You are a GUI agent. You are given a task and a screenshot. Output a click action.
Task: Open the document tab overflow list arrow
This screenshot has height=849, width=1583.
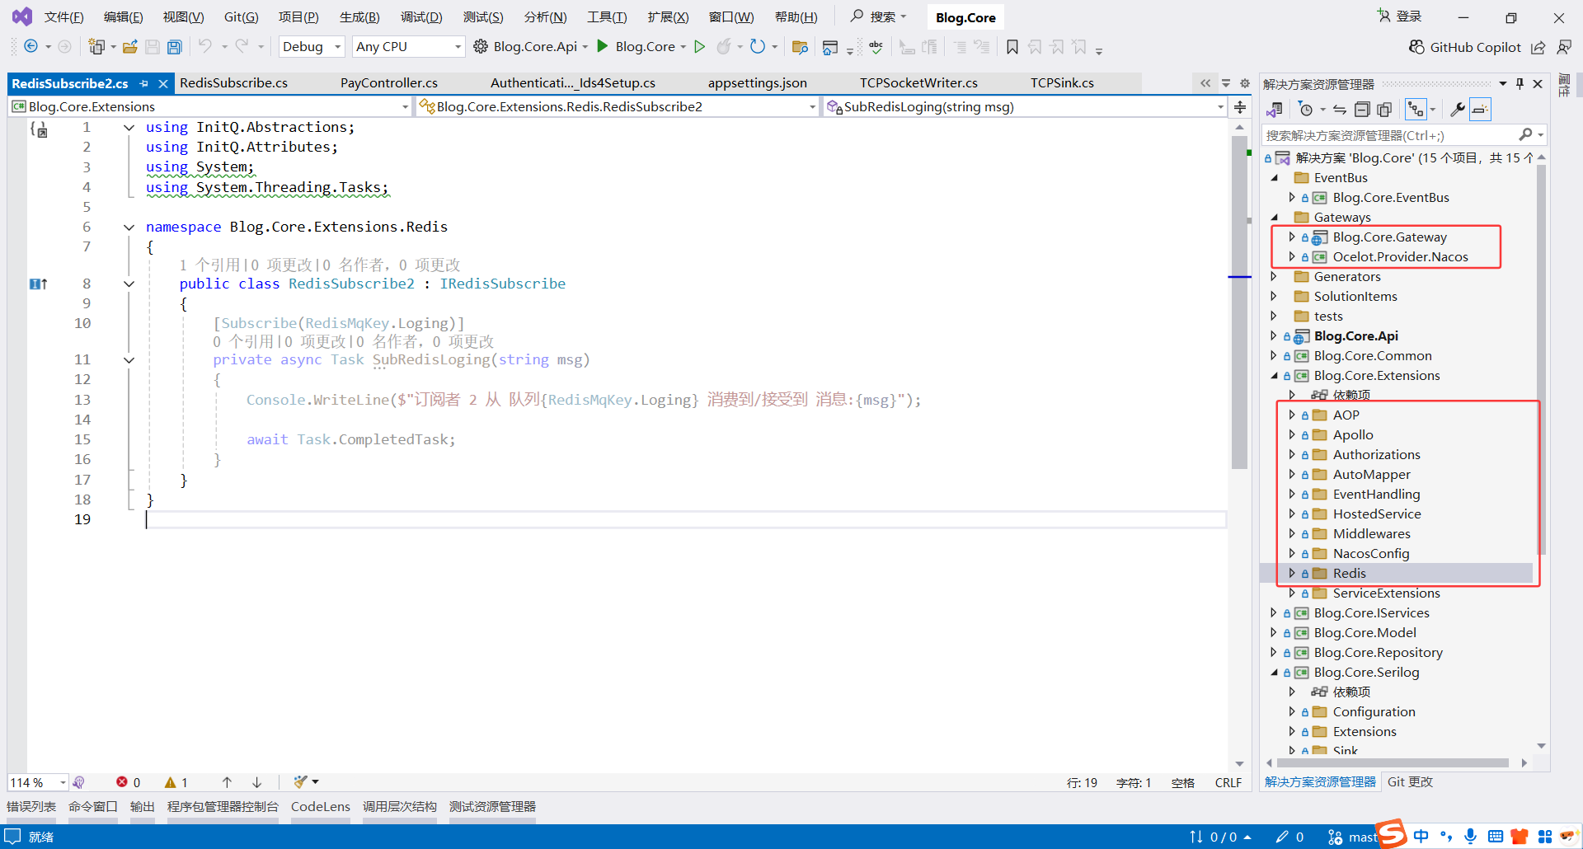[x=1226, y=83]
